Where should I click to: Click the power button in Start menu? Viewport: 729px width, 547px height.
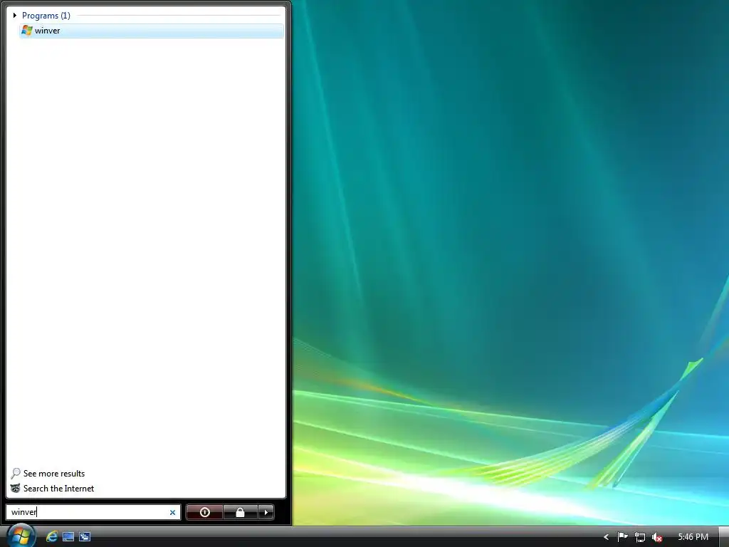click(x=204, y=512)
